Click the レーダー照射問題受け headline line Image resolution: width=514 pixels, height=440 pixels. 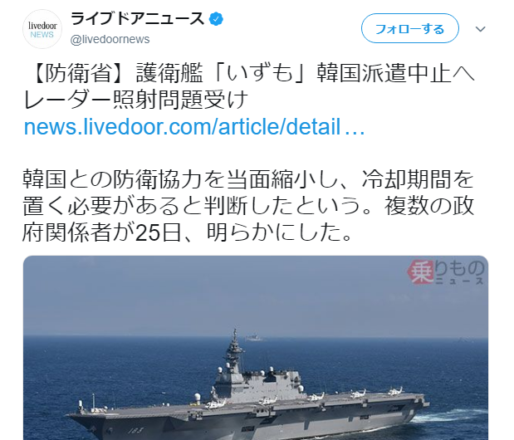pos(135,100)
